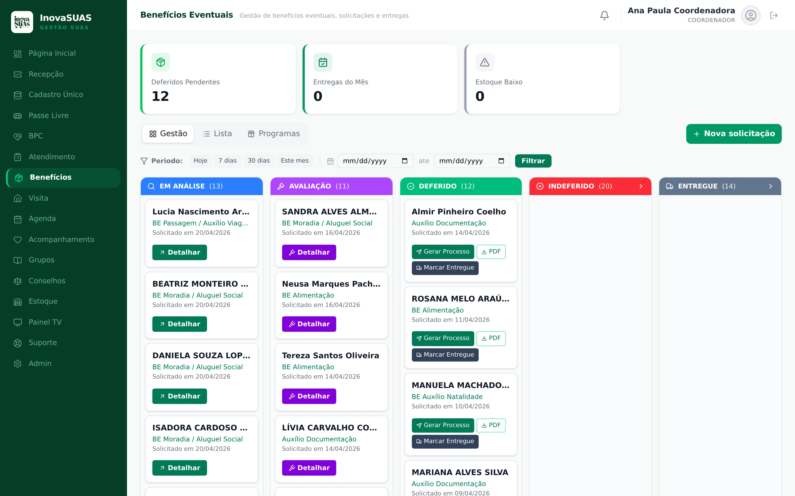Switch to the Gestão tab
795x496 pixels.
[x=168, y=134]
